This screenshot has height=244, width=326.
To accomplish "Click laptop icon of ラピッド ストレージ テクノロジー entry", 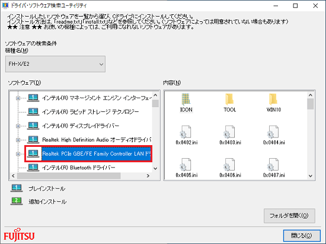I will [x=33, y=112].
